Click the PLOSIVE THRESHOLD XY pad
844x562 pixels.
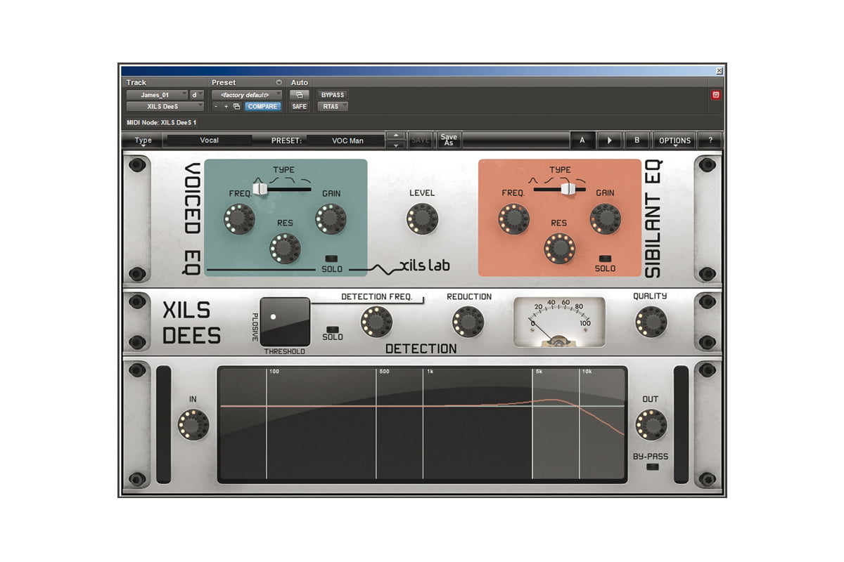click(285, 322)
